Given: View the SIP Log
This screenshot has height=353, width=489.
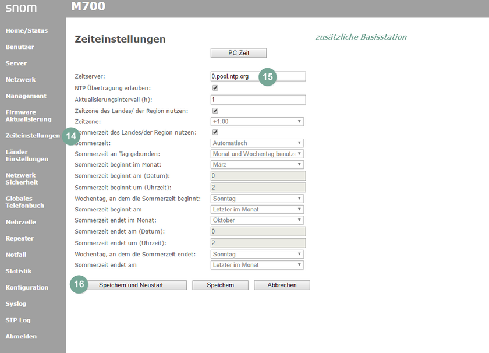Looking at the screenshot, I should pyautogui.click(x=17, y=320).
